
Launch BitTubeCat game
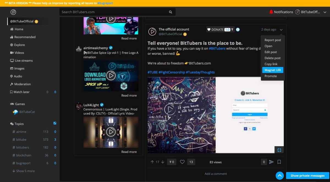(x=24, y=112)
